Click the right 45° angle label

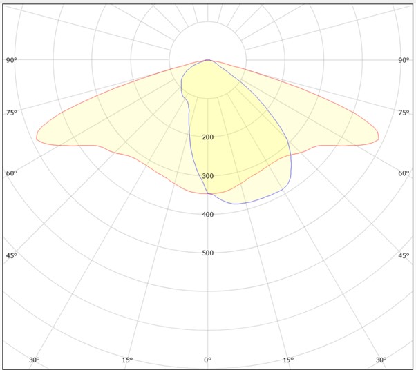click(404, 255)
